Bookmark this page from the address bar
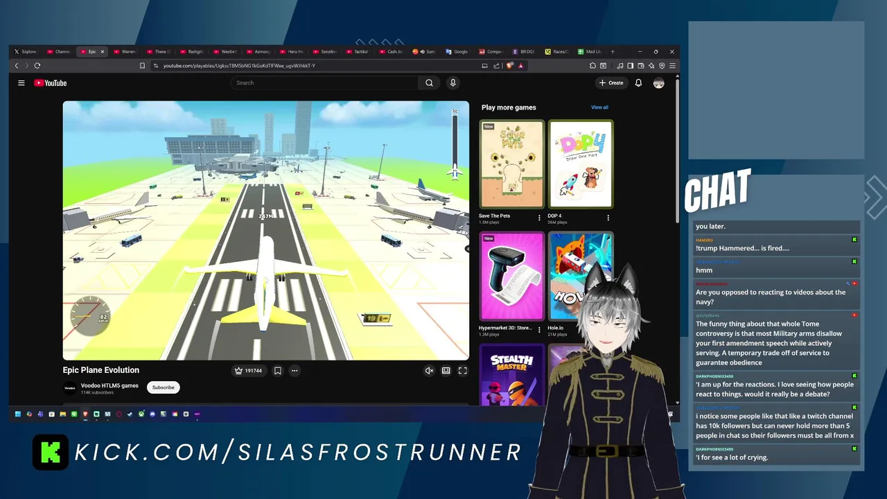This screenshot has width=887, height=499. point(142,66)
